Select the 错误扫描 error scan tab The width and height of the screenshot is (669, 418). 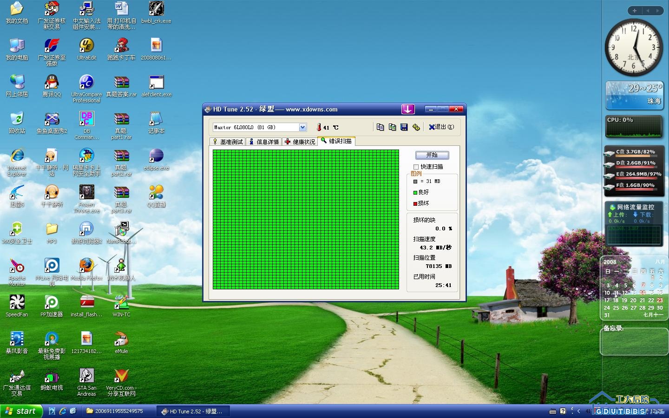pos(336,141)
